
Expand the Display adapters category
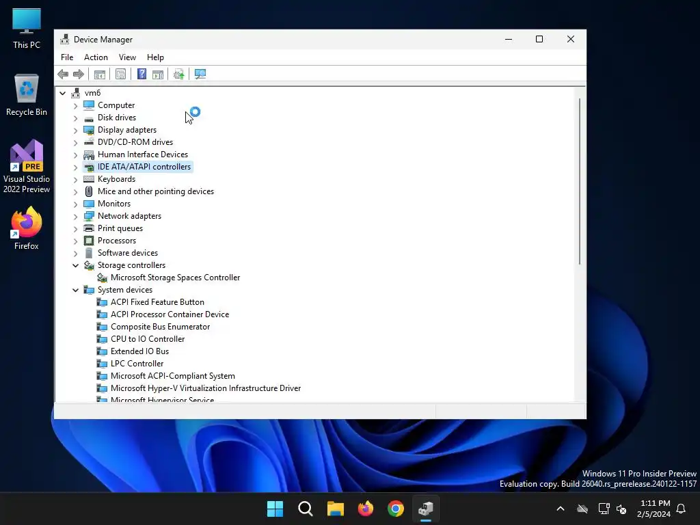[75, 130]
